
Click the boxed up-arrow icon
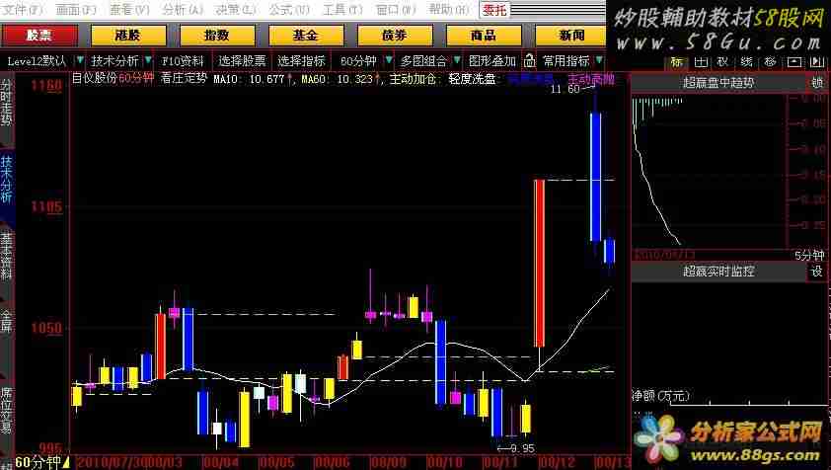(x=793, y=62)
